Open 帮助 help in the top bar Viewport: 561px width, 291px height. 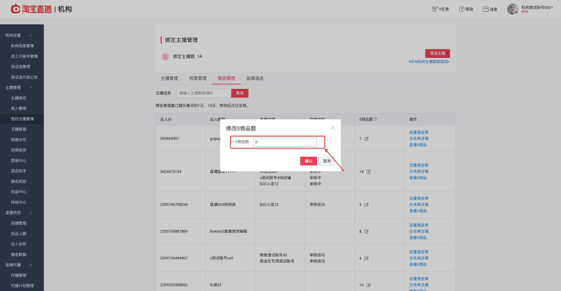click(466, 9)
